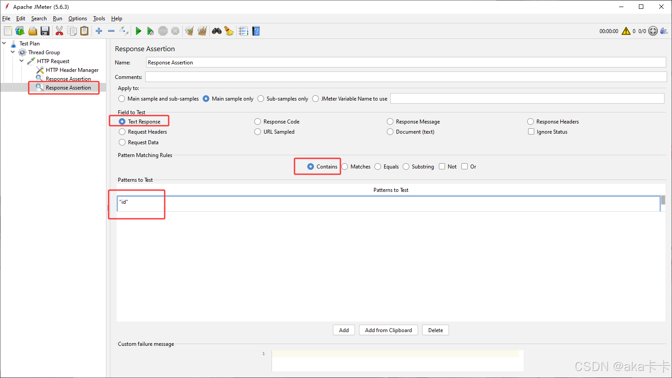Create a new test plan with New icon

pyautogui.click(x=8, y=31)
